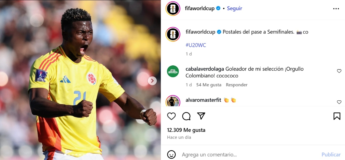Like the cabalaverdolaga comment
345x160 pixels.
339,71
